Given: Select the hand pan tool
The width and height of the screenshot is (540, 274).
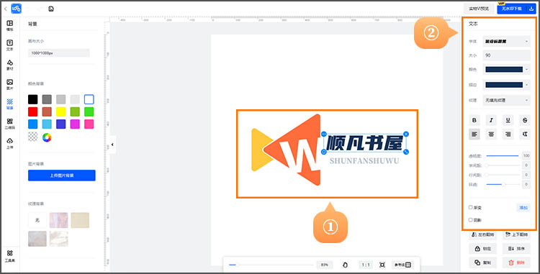Looking at the screenshot, I should click(346, 265).
